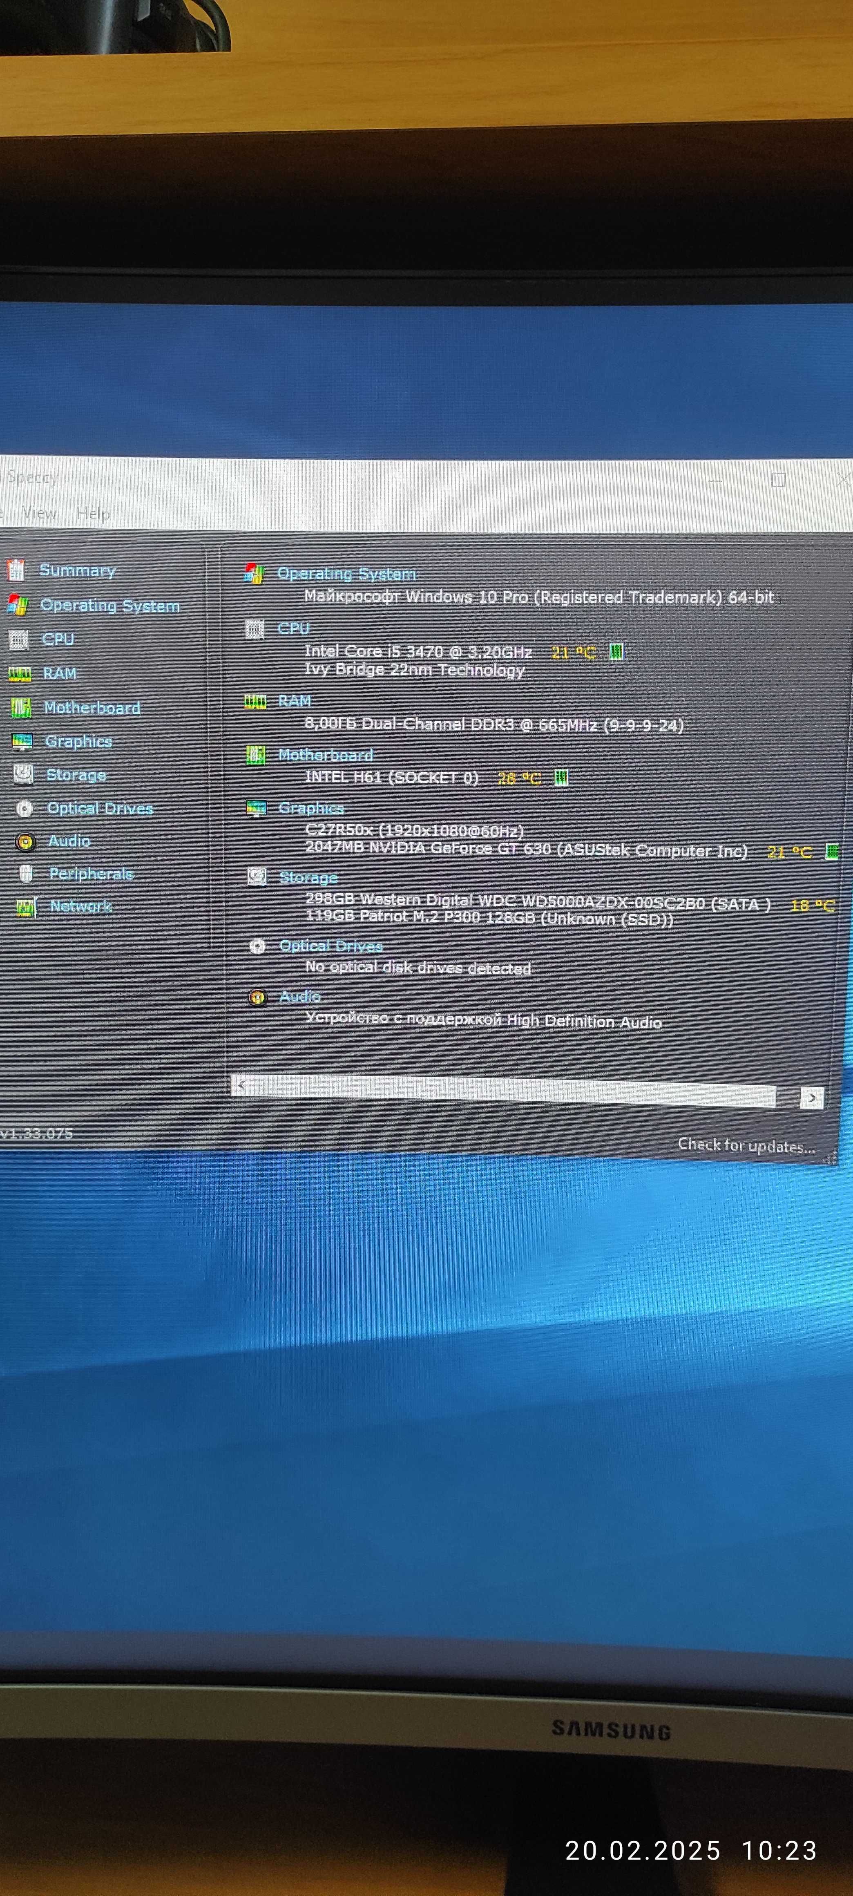Click the 'NVIDIA GeForce GT 630' text line
The image size is (853, 1896).
click(526, 849)
